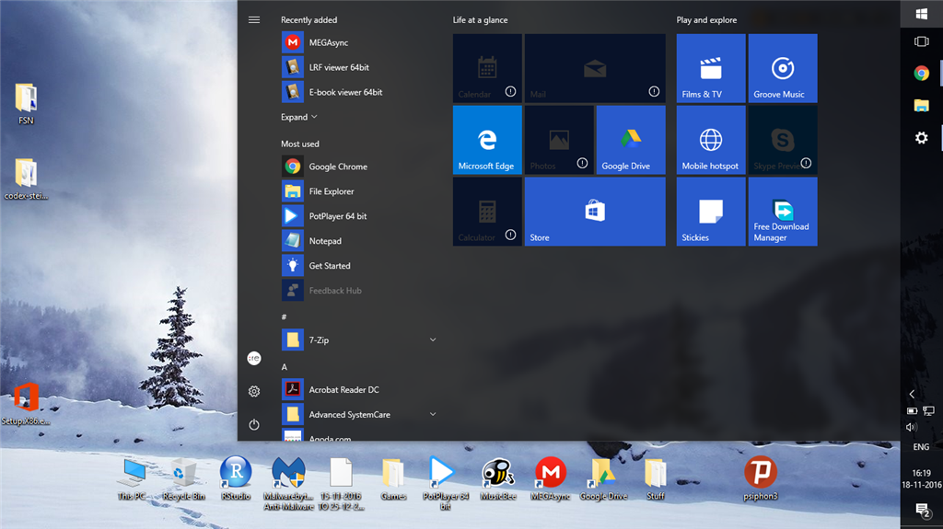Open Skype Preview tile

pos(783,140)
